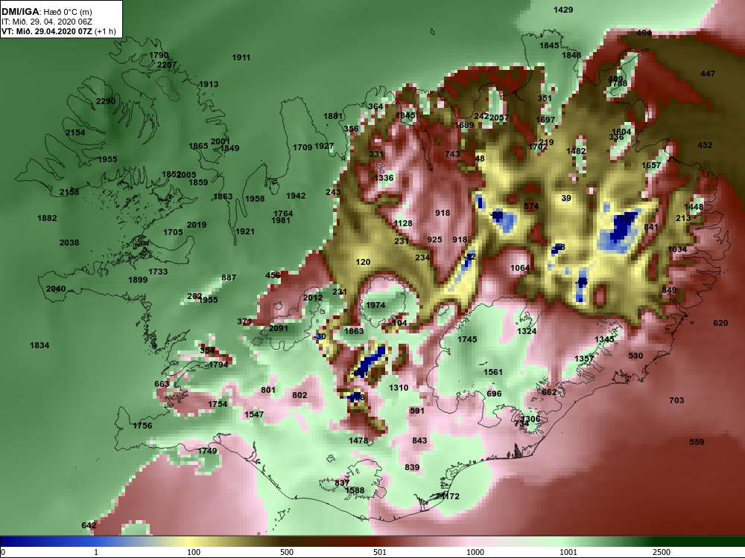Image resolution: width=745 pixels, height=558 pixels.
Task: Click the map value 1911
Action: pos(241,57)
